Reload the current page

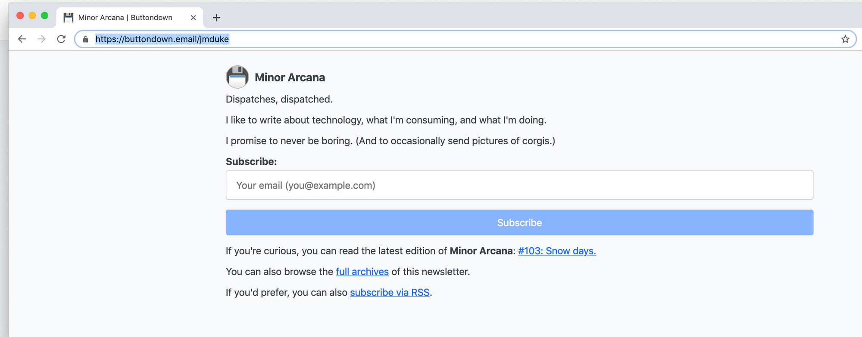pyautogui.click(x=61, y=39)
